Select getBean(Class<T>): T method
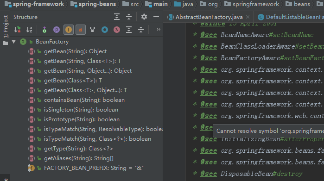 [73, 81]
